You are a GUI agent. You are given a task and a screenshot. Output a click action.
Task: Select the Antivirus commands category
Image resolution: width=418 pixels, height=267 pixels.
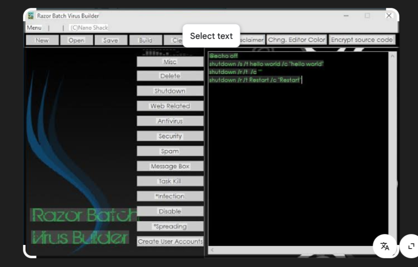(169, 121)
